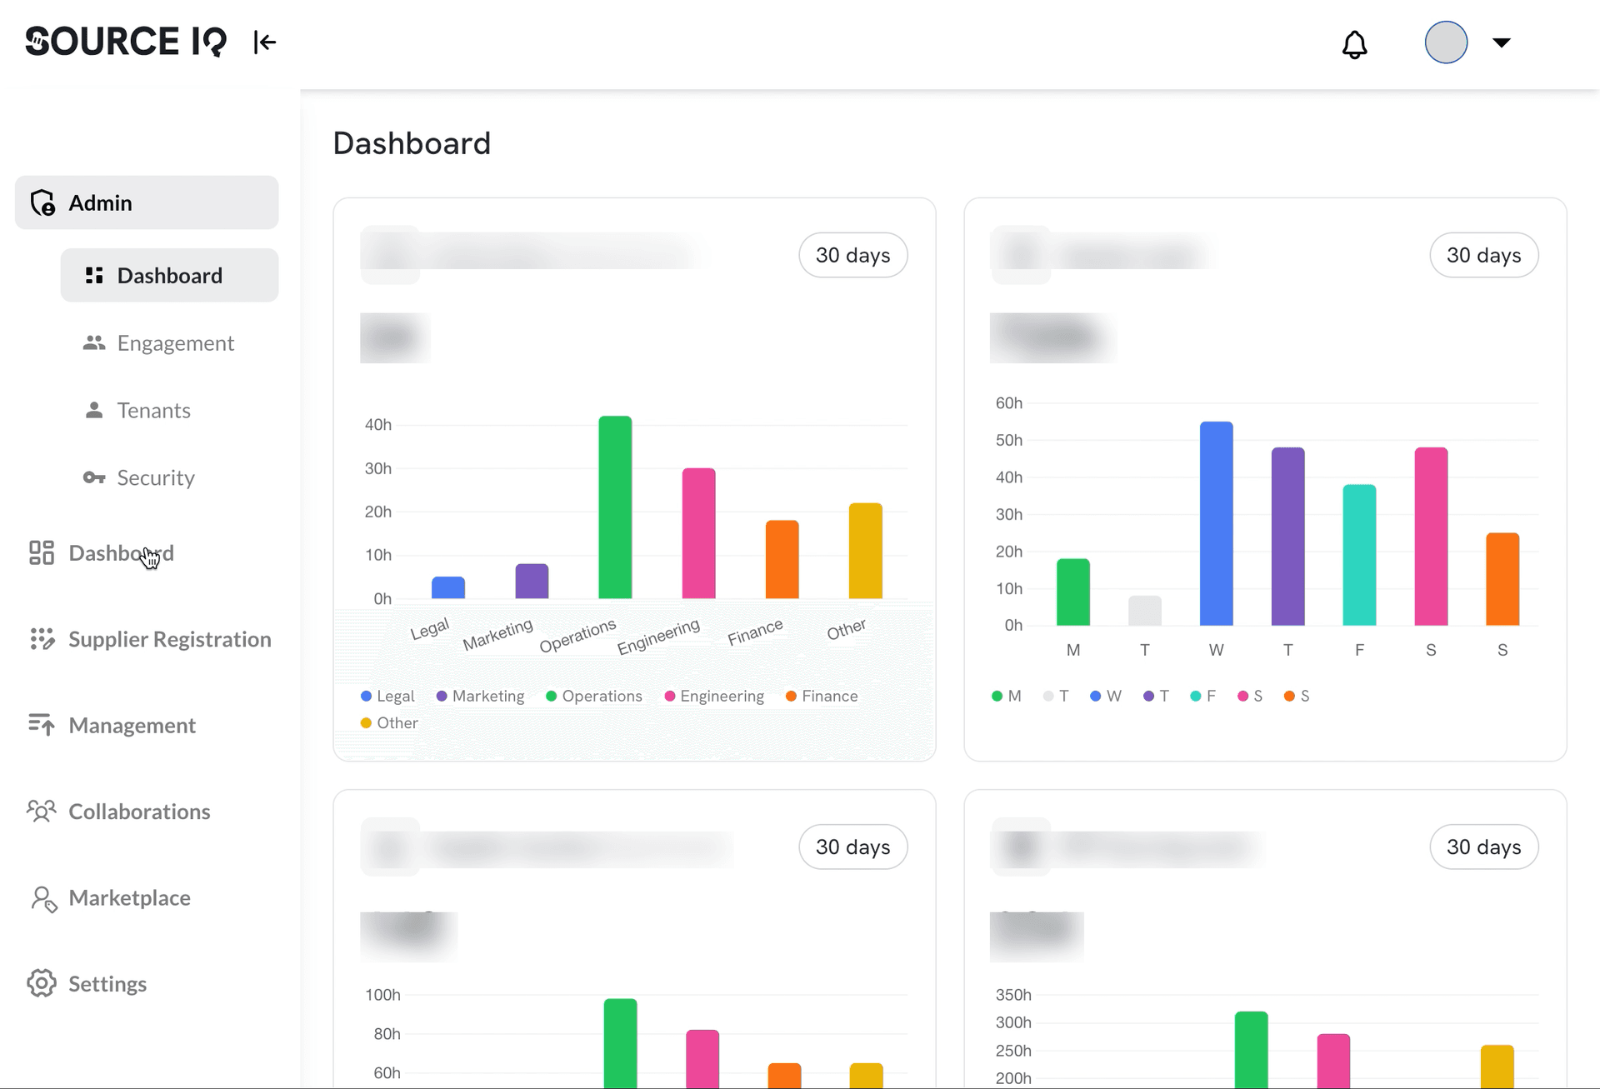
Task: Click the pink Engineering bar
Action: [x=698, y=533]
